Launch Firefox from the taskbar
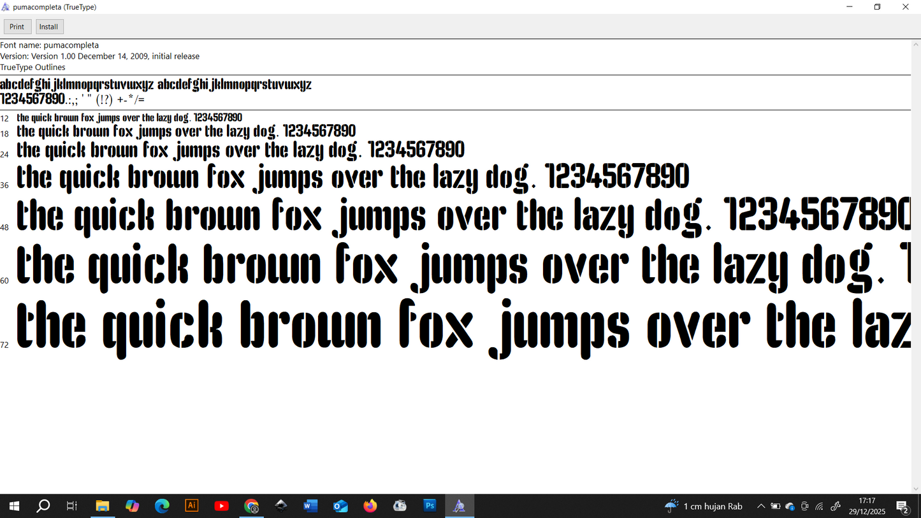Image resolution: width=921 pixels, height=518 pixels. pyautogui.click(x=370, y=506)
